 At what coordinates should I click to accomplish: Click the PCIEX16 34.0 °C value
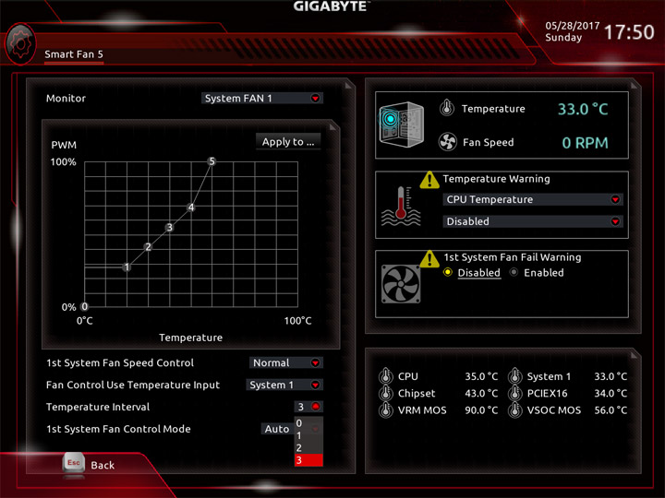611,393
